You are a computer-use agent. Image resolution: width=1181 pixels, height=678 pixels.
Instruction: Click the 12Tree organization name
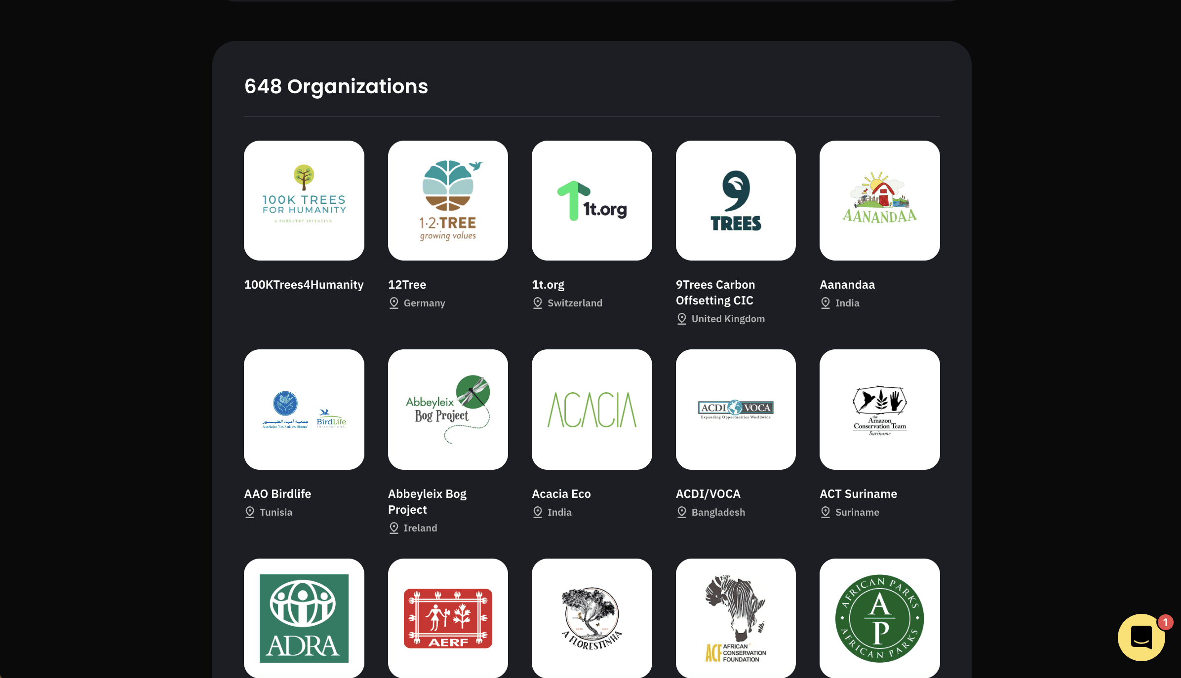[407, 285]
